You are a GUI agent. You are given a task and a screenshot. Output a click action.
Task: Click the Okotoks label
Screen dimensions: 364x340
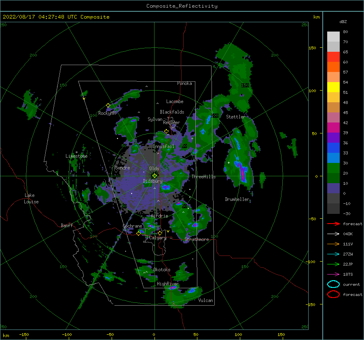[162, 269]
